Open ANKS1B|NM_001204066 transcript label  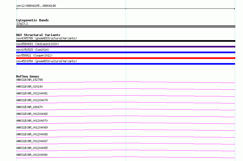pos(32,114)
